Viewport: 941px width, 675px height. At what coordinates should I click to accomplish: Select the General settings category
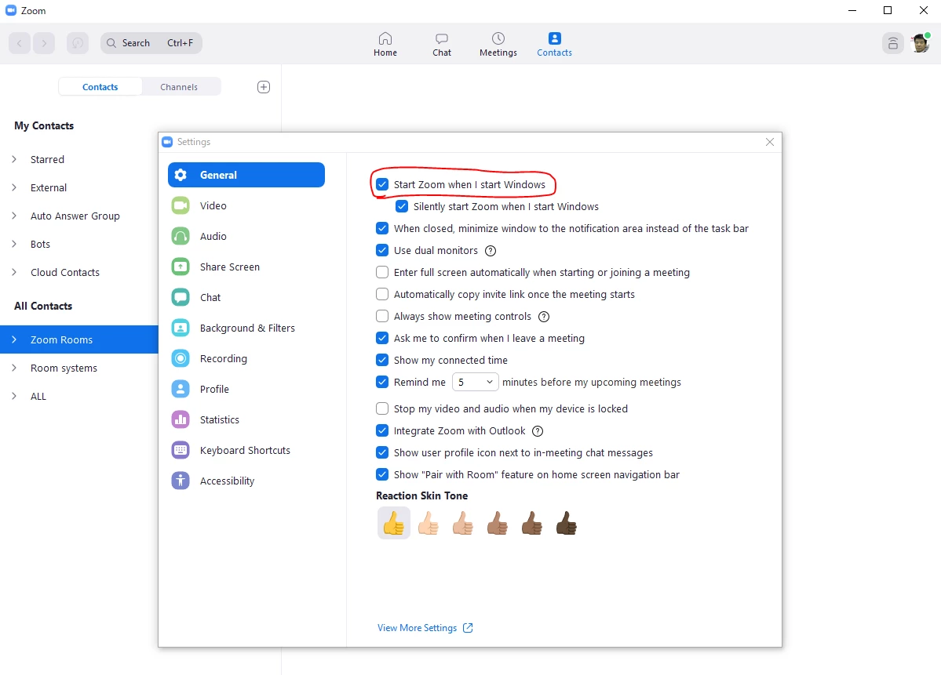pyautogui.click(x=246, y=175)
